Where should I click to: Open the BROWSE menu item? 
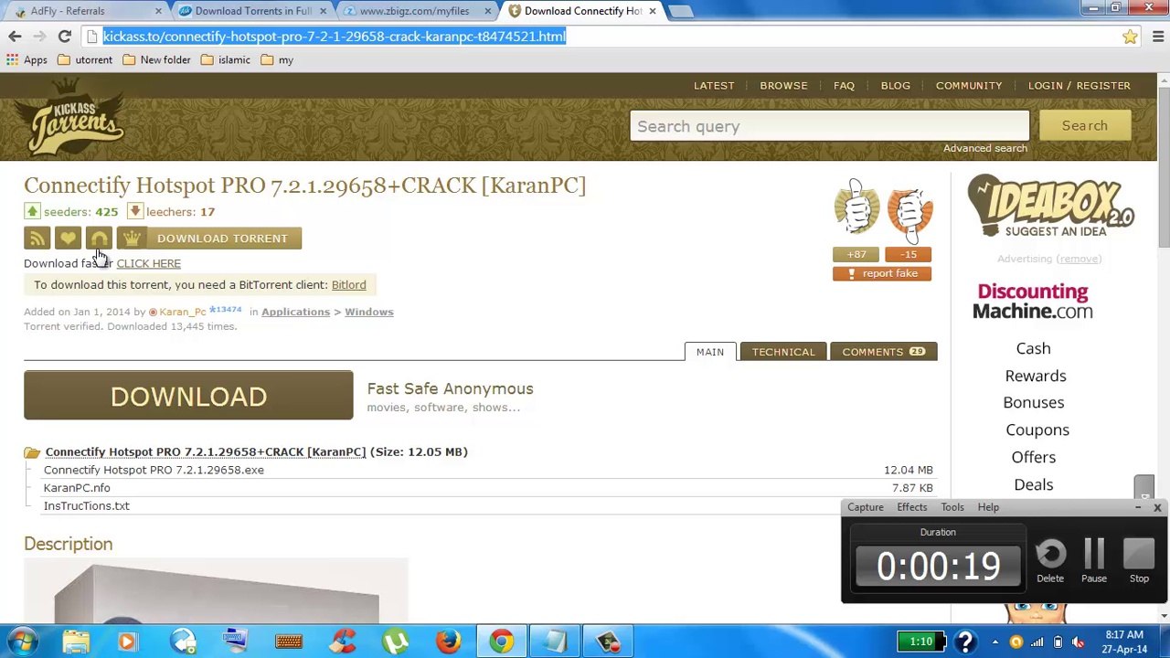(783, 86)
